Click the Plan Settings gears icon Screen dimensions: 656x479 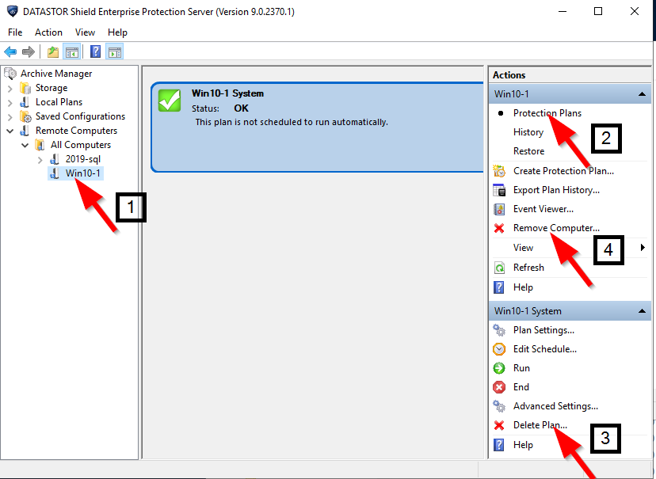pos(498,330)
